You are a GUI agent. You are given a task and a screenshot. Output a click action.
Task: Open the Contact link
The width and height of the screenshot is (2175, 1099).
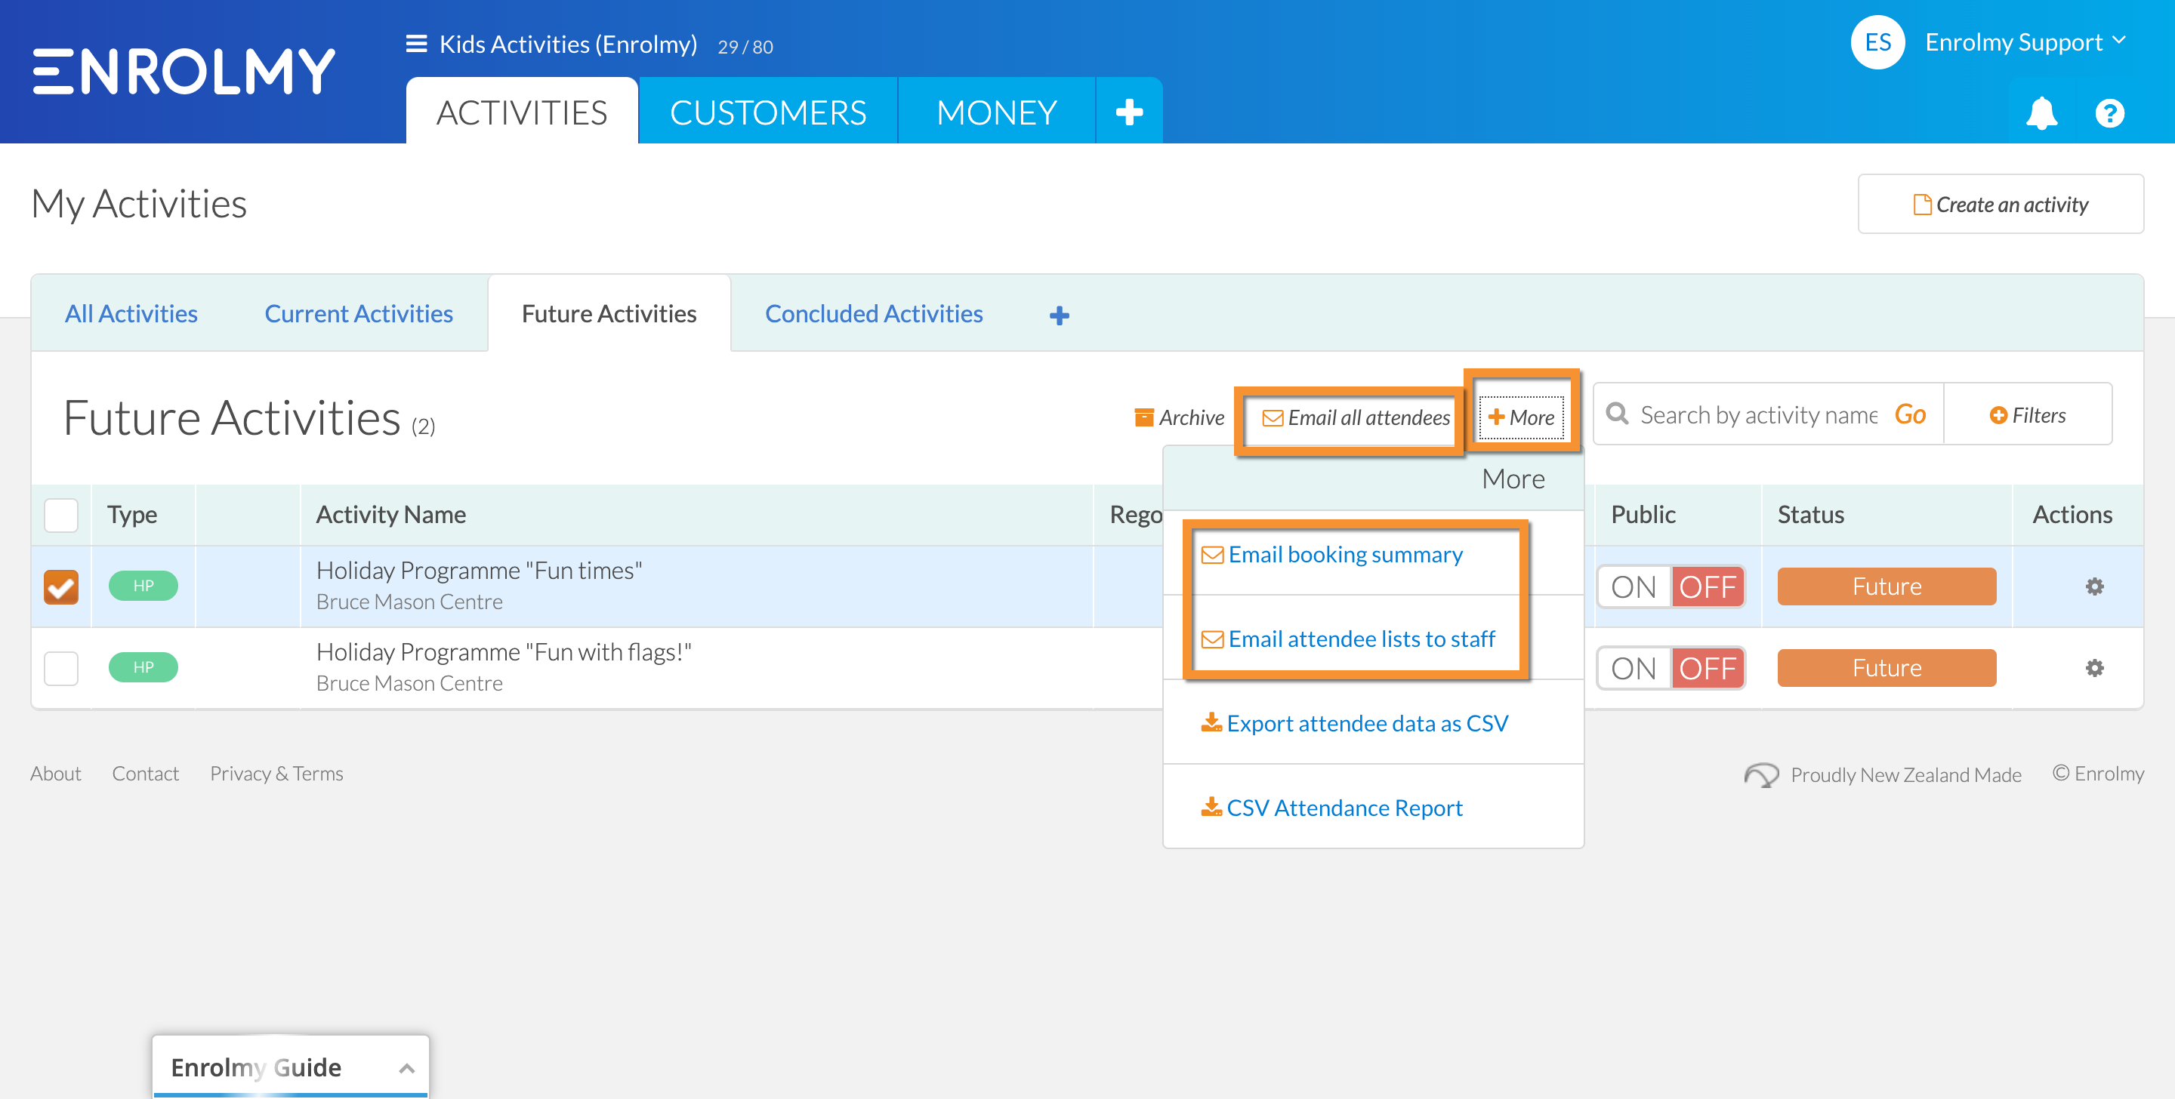[x=145, y=773]
